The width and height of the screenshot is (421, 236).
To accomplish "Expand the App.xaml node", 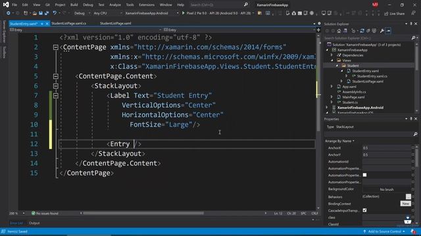I will (x=332, y=87).
